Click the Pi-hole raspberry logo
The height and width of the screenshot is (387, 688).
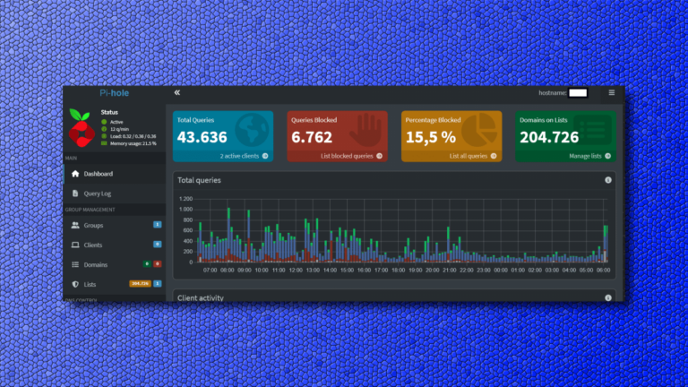[83, 126]
